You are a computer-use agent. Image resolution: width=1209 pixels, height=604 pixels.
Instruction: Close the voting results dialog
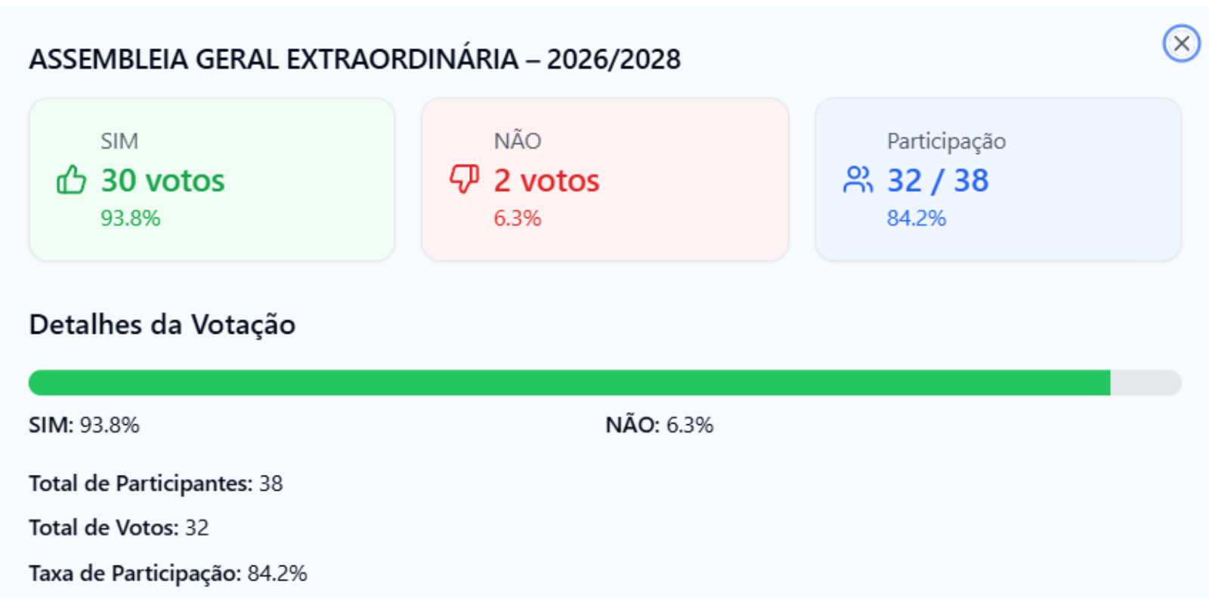tap(1181, 43)
